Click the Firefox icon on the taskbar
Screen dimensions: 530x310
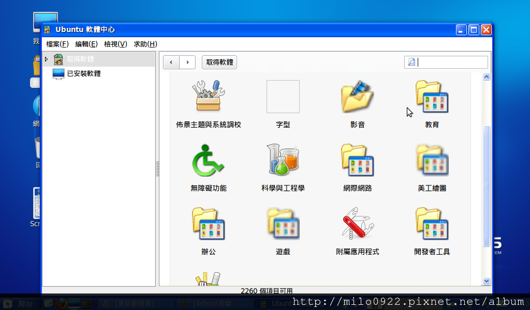pos(61,304)
